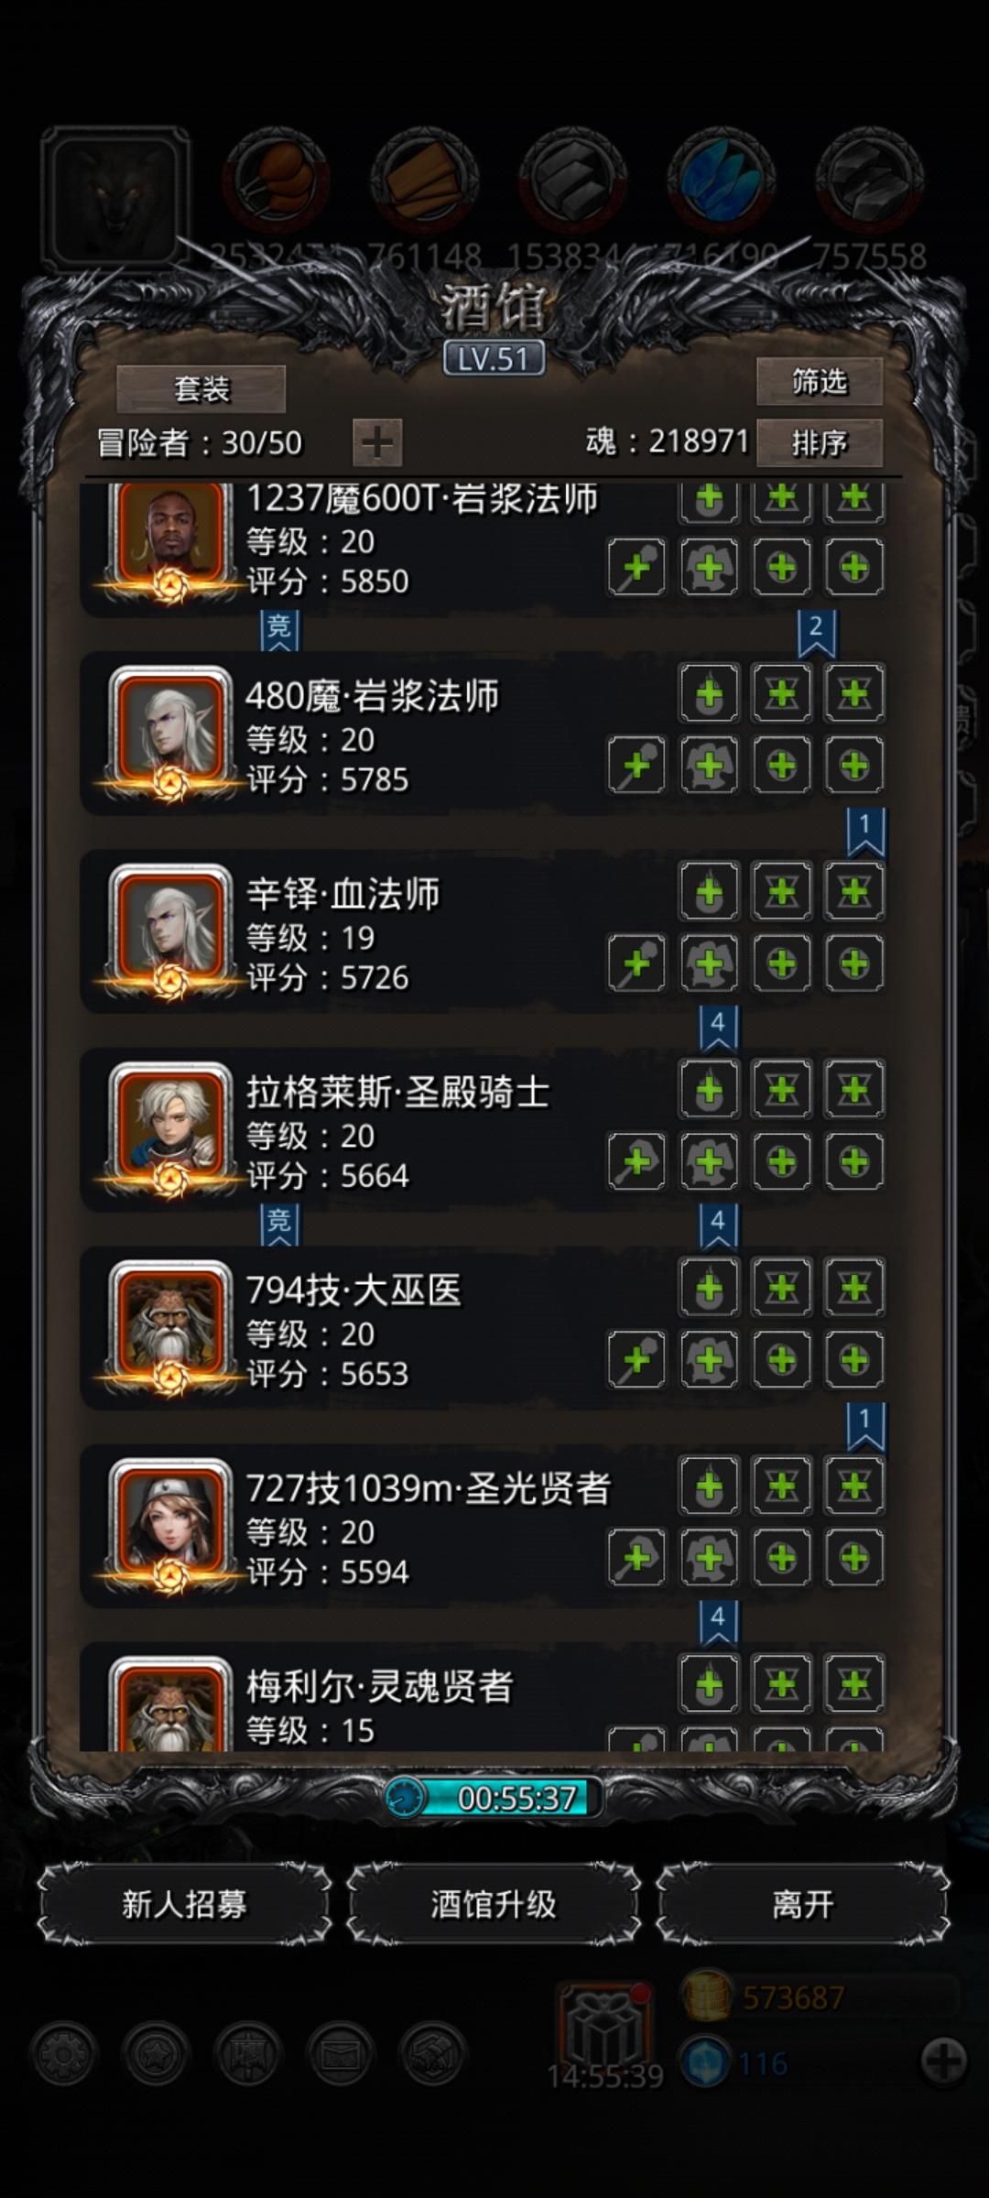This screenshot has height=2198, width=989.
Task: Click the wolf avatar at top left
Action: pyautogui.click(x=114, y=197)
